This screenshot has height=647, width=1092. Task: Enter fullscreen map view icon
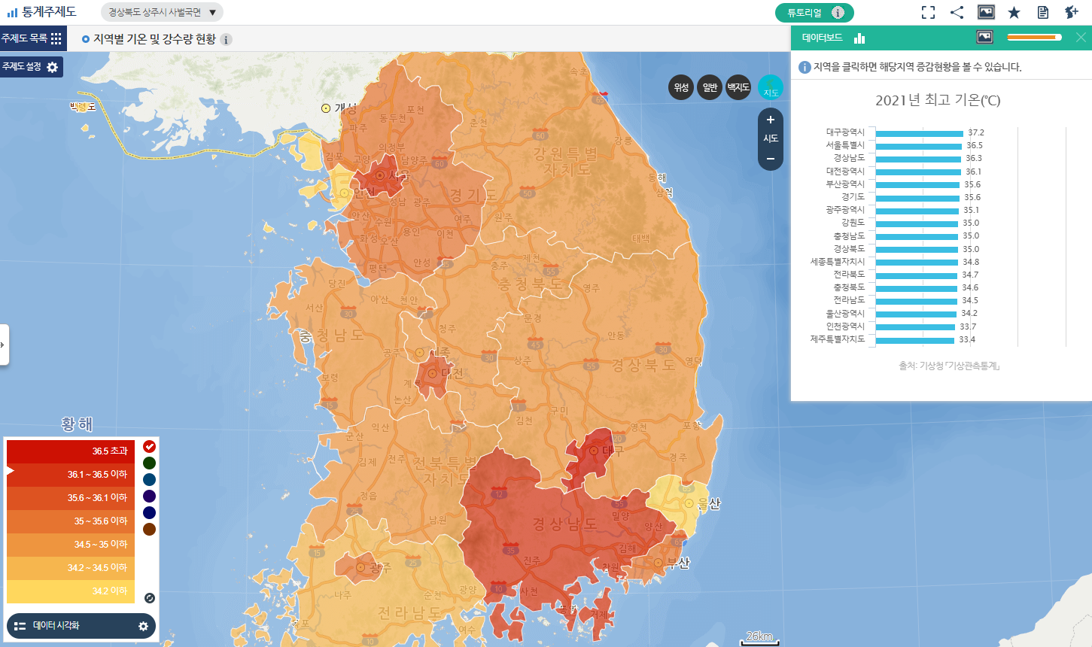[929, 12]
